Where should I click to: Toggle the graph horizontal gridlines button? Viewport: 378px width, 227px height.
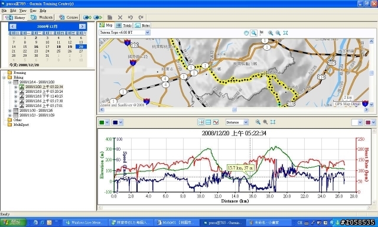click(208, 122)
